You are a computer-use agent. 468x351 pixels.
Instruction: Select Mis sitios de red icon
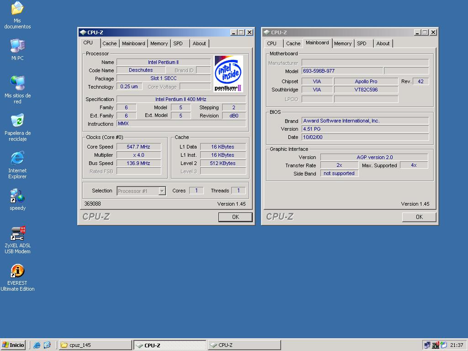pos(17,90)
